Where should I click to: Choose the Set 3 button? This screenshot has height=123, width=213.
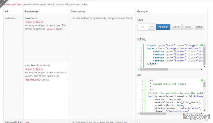click(199, 27)
